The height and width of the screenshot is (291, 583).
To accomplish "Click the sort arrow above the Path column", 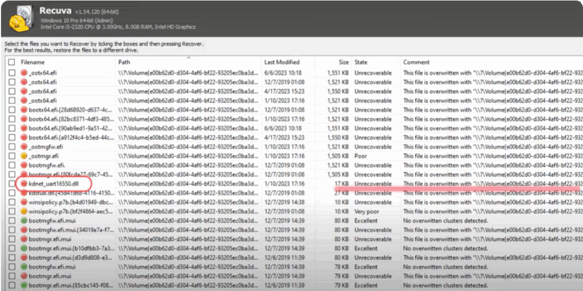I will point(188,57).
